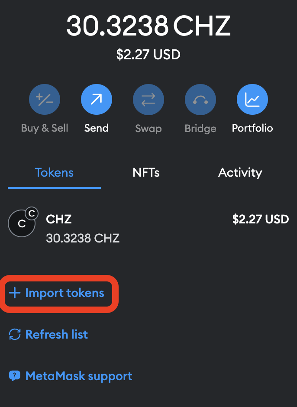The height and width of the screenshot is (407, 297).
Task: Open the MetaMask support link text
Action: (x=79, y=376)
